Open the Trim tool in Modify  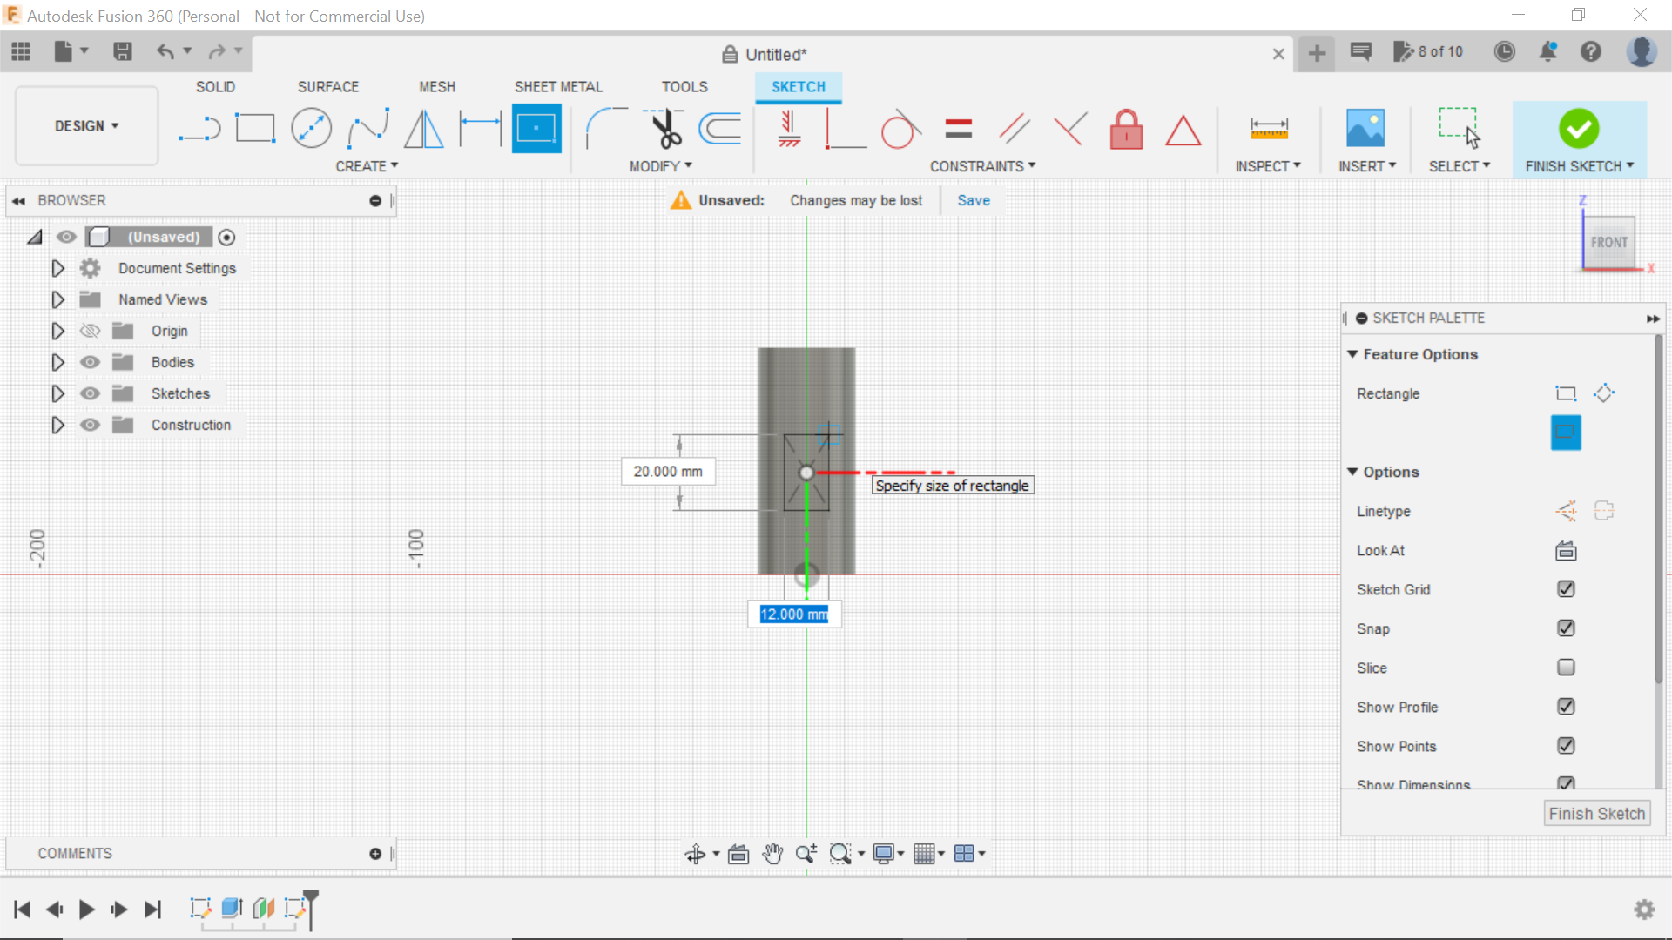pyautogui.click(x=662, y=129)
